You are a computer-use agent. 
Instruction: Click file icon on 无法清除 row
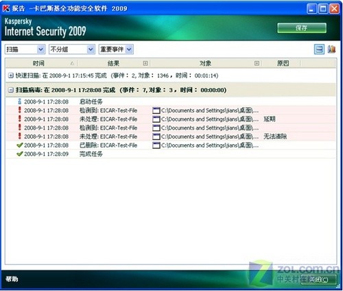pyautogui.click(x=156, y=137)
